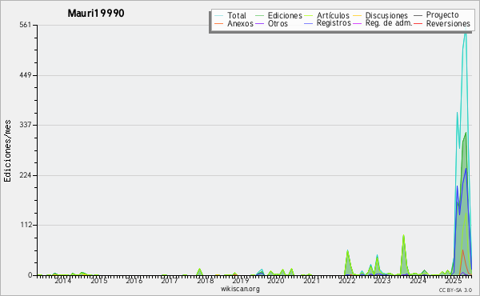Click the 2023 x-axis label
The width and height of the screenshot is (480, 296).
pyautogui.click(x=382, y=280)
